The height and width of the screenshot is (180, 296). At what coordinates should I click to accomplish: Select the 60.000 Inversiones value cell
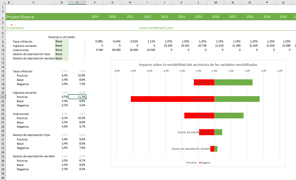[x=112, y=50]
